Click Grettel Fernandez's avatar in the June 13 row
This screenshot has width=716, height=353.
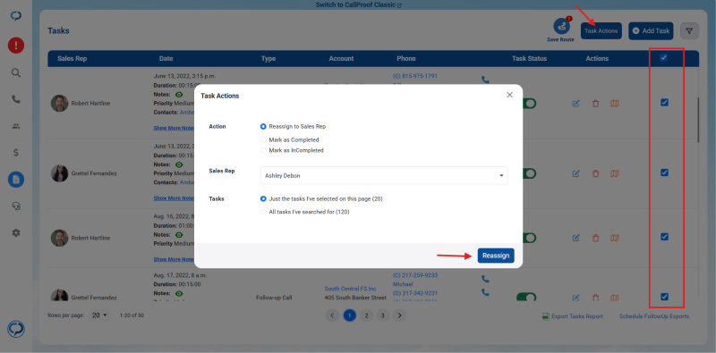pos(59,173)
